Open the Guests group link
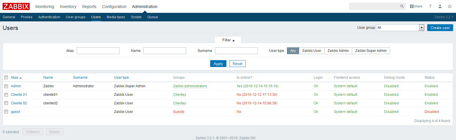 pos(179,112)
